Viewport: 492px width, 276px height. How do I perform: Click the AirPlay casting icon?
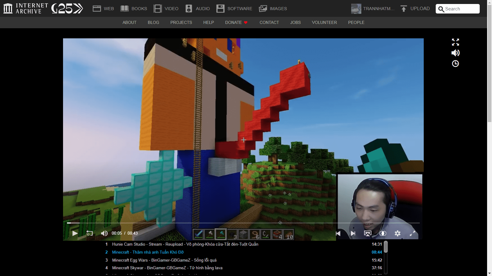367,233
